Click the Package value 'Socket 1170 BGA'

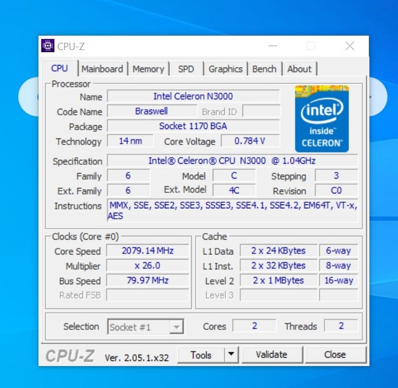[x=193, y=126]
